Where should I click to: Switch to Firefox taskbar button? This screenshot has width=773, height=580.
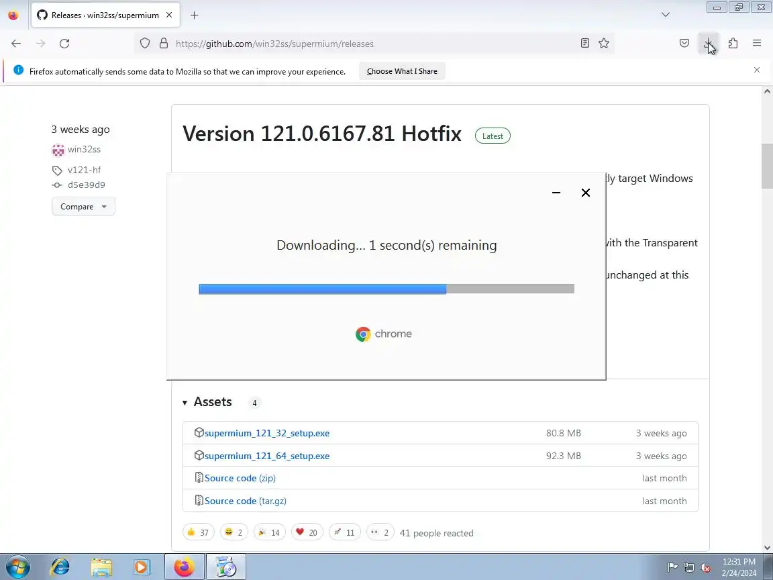pos(184,567)
